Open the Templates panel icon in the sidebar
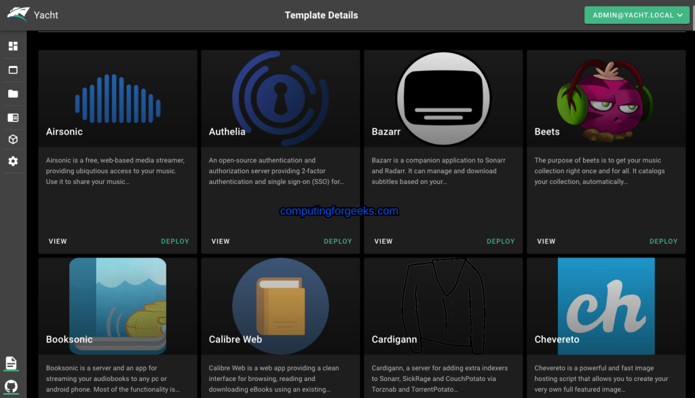The width and height of the screenshot is (695, 398). point(12,117)
